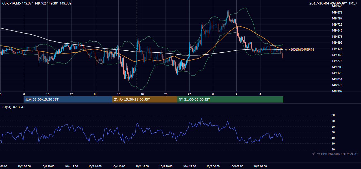This screenshot has height=169, width=361.
Task: Click the 10/4 08:00 bottom date label
Action: click(24, 166)
